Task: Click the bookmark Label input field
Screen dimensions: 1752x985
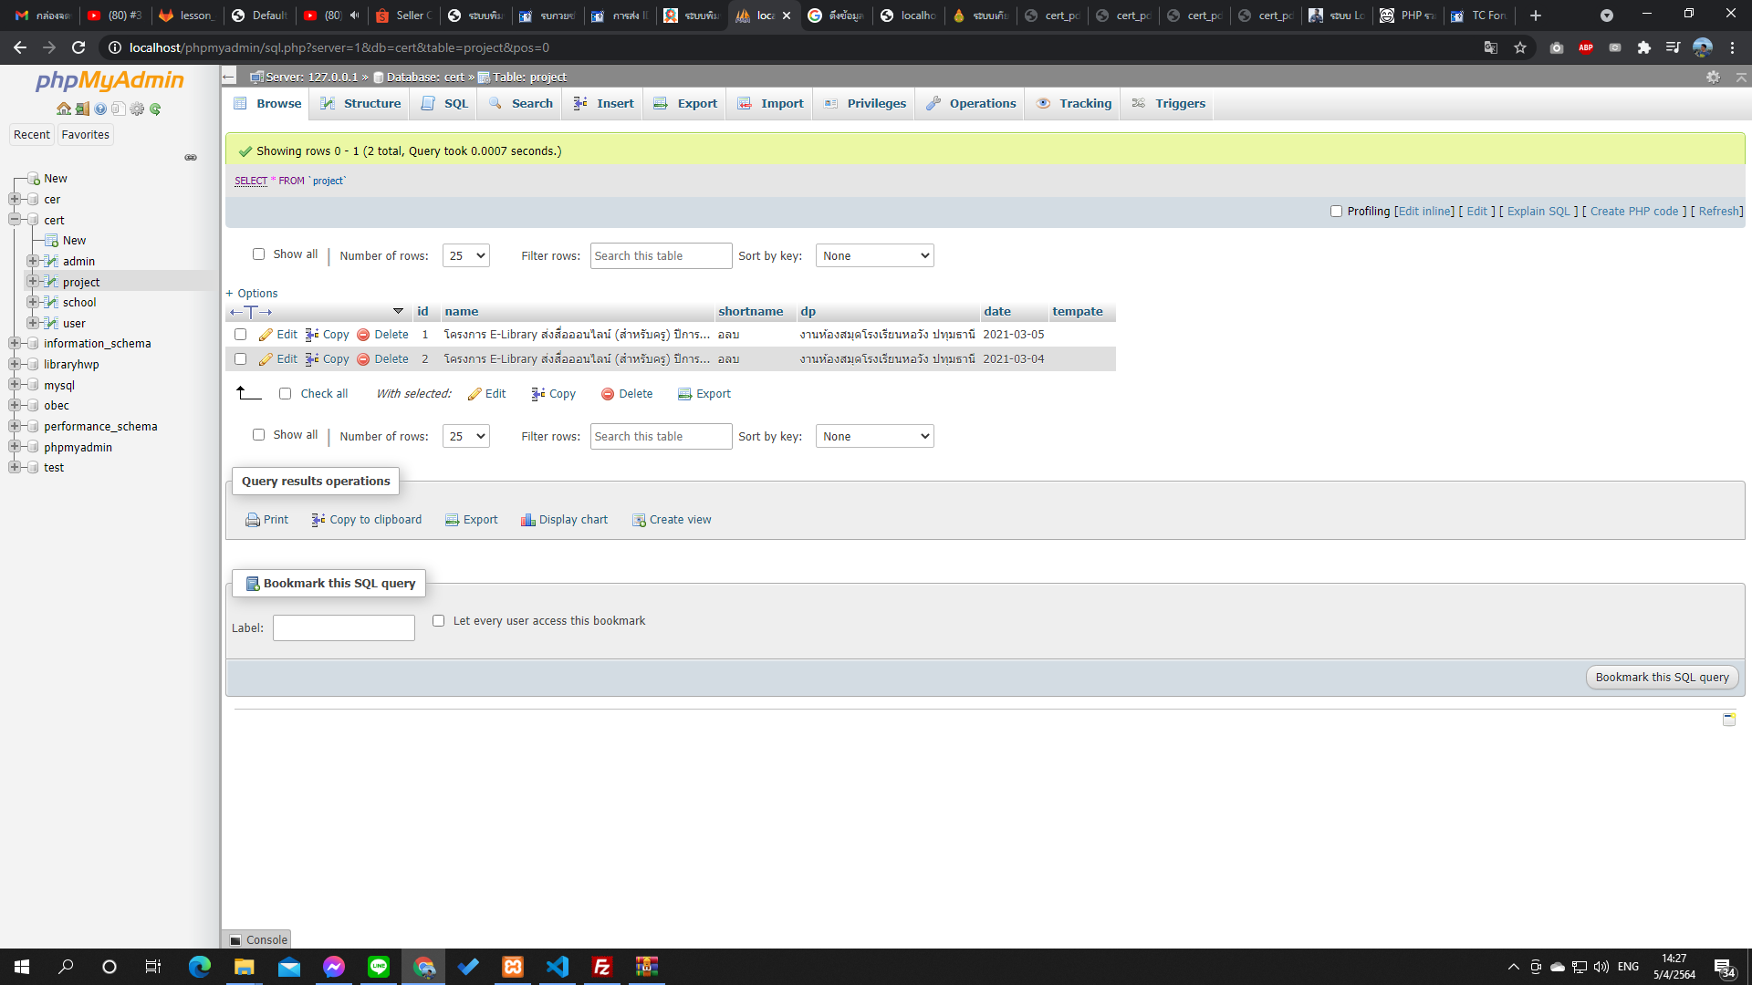Action: 343,627
